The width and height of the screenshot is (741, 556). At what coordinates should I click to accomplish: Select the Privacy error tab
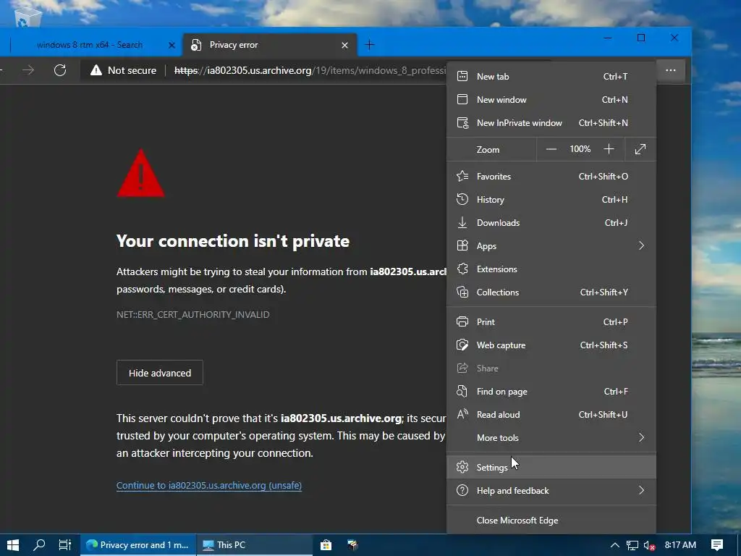270,45
